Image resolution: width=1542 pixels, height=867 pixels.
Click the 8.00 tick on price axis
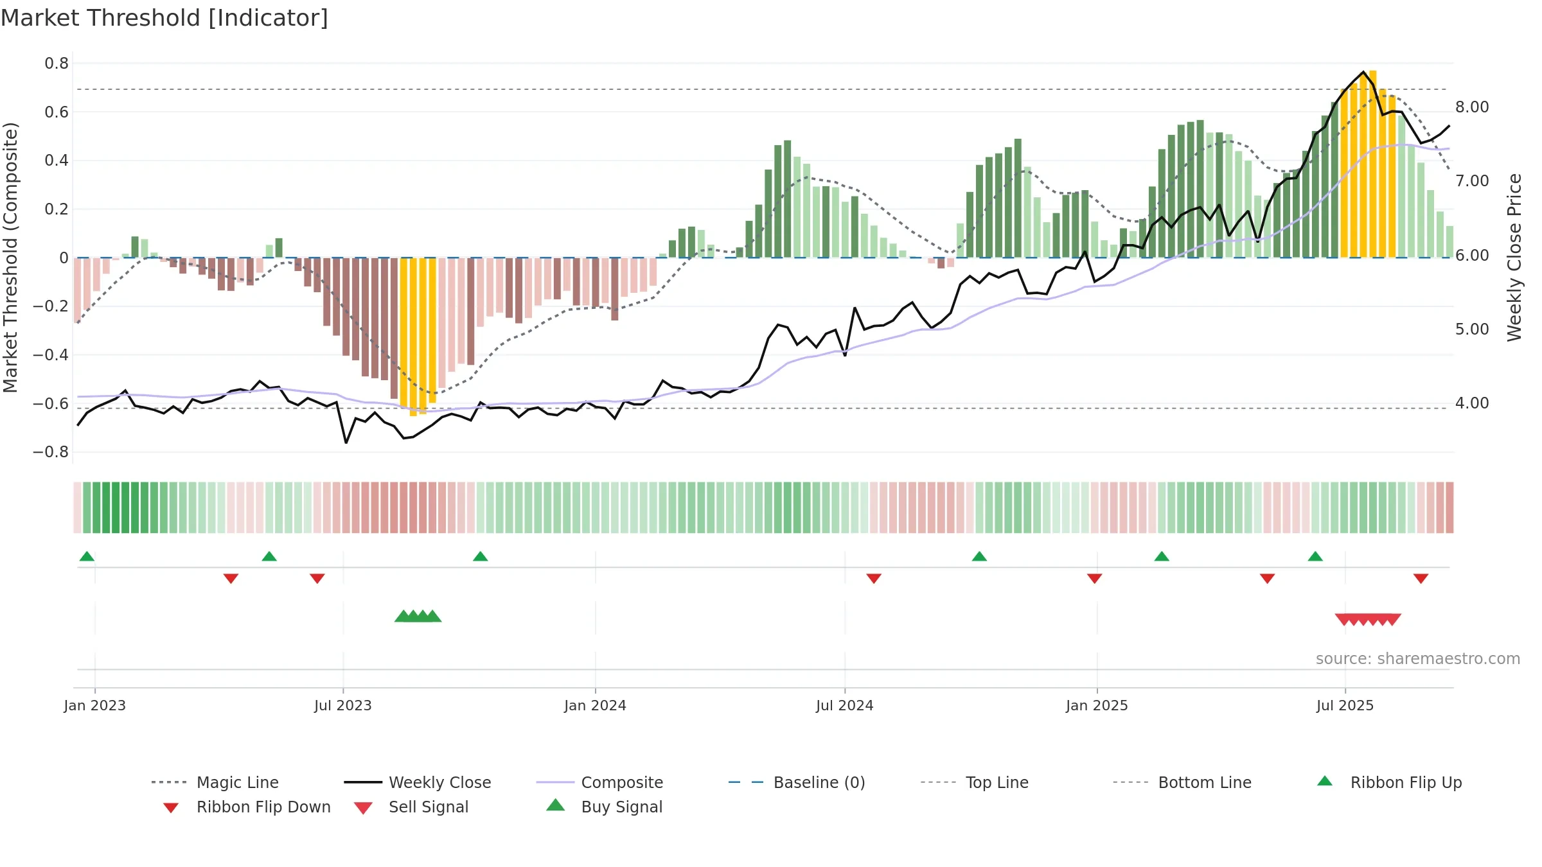click(1472, 107)
